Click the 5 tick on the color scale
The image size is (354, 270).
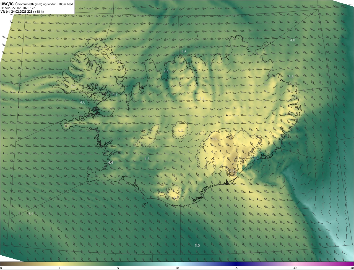118,268
